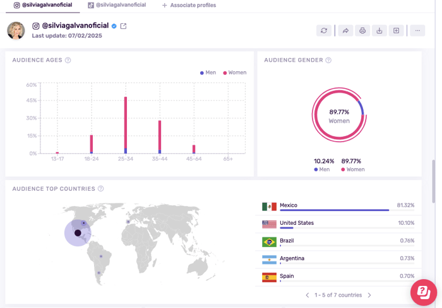442x308 pixels.
Task: Select the Instagram @silviagalvanoficial tab
Action: pyautogui.click(x=43, y=5)
